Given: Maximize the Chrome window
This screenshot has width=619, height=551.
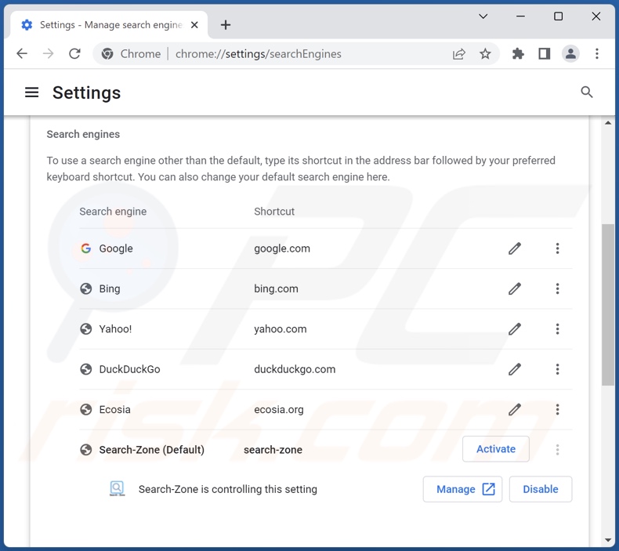Looking at the screenshot, I should coord(558,16).
